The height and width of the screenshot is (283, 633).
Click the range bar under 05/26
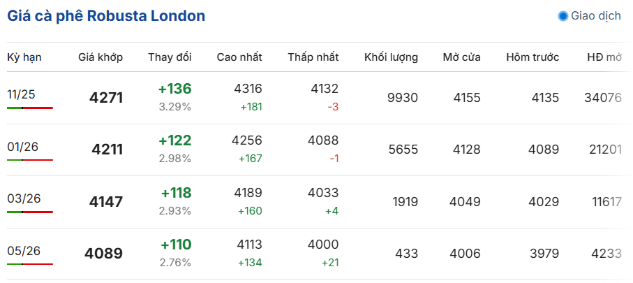coord(30,264)
